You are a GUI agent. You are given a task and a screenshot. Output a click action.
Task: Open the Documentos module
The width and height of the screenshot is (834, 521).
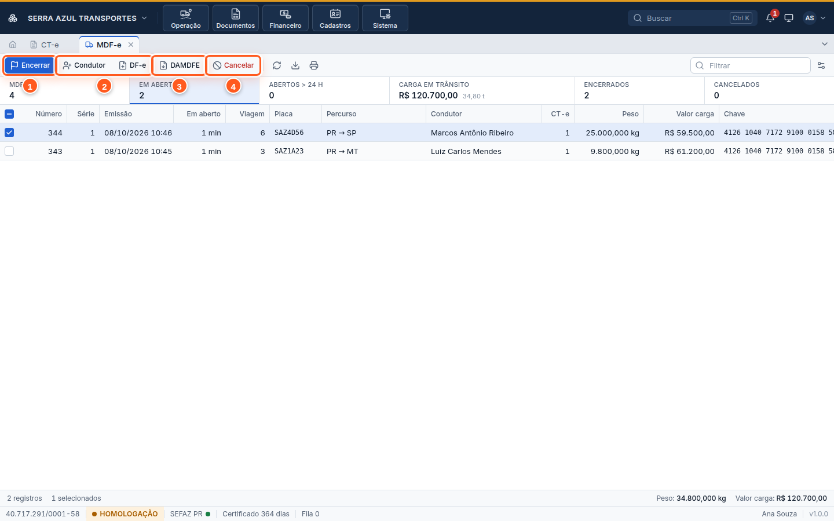(236, 18)
